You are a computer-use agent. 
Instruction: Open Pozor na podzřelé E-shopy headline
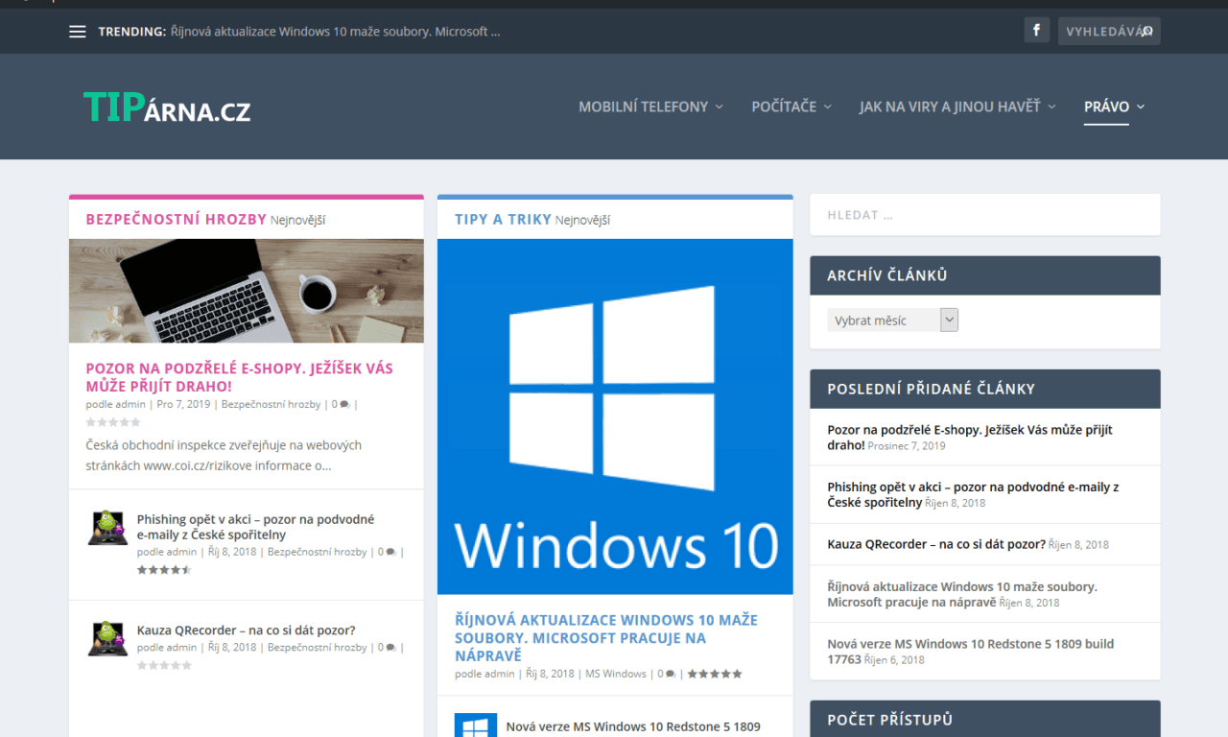coord(239,377)
